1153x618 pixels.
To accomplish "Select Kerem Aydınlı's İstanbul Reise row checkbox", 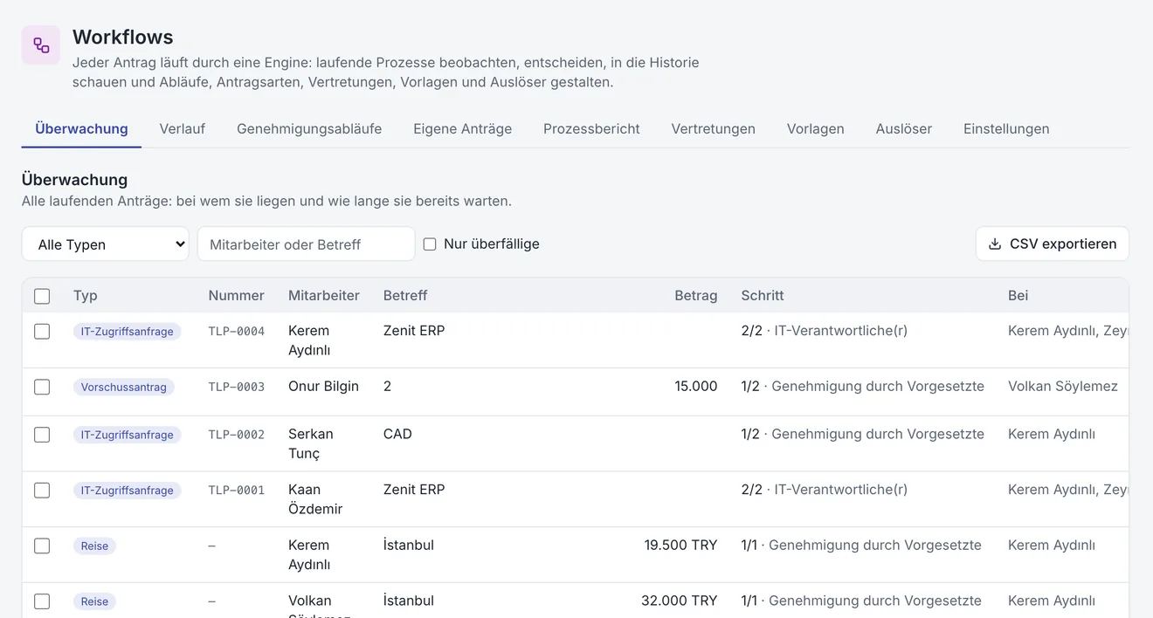I will click(x=42, y=546).
